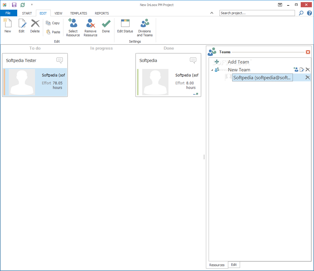Switch to the START ribbon tab
Screen dimensions: 314x271
pos(27,13)
